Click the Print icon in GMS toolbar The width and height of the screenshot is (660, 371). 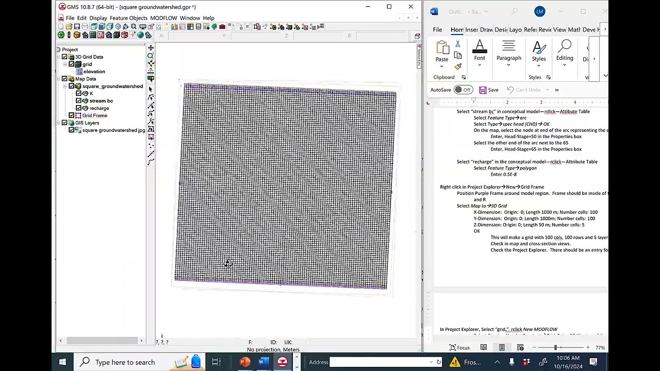pos(85,27)
